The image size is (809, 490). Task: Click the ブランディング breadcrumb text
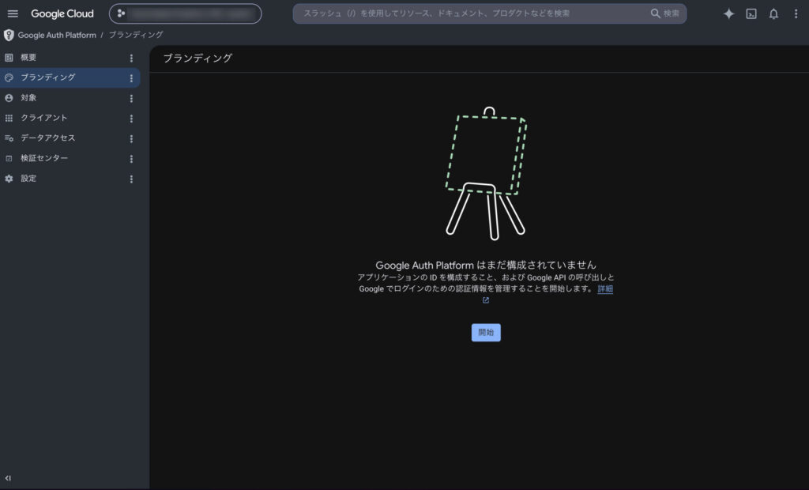(136, 35)
